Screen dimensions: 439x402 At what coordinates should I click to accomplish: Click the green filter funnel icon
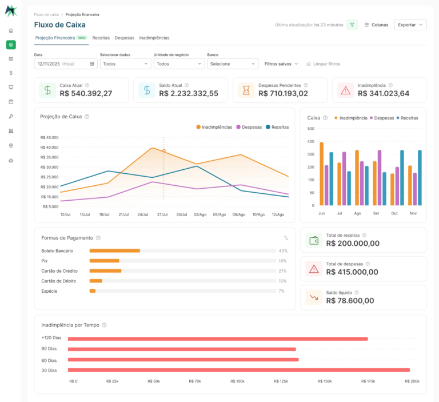pos(352,25)
